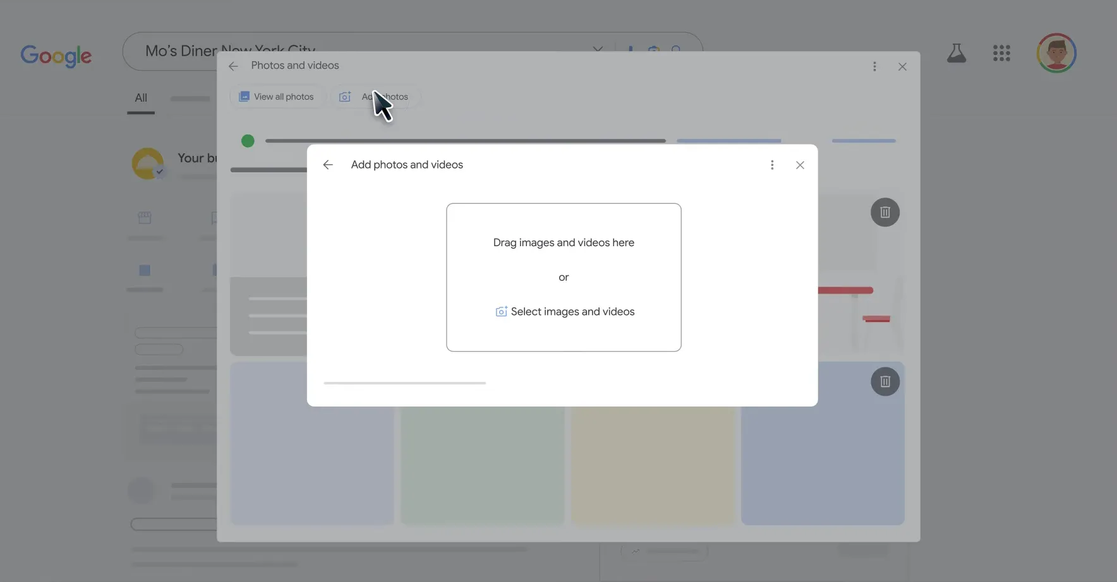Click the Google logo
Viewport: 1117px width, 582px height.
tap(56, 55)
